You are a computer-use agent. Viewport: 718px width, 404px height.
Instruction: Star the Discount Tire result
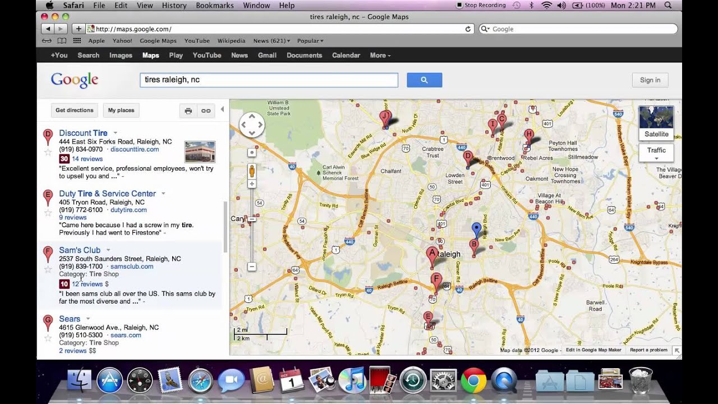pos(48,152)
